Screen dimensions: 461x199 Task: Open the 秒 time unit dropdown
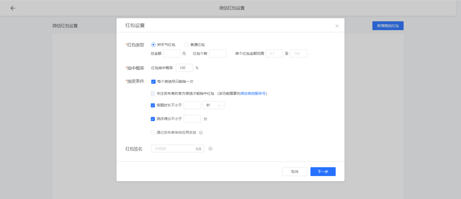coord(213,105)
